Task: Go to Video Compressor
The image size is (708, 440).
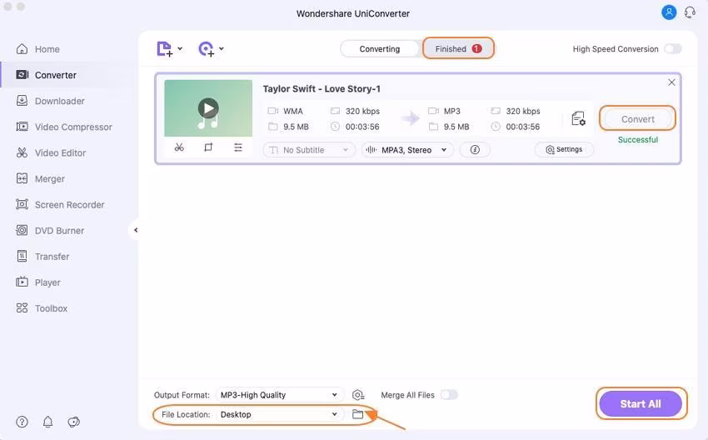Action: tap(64, 127)
